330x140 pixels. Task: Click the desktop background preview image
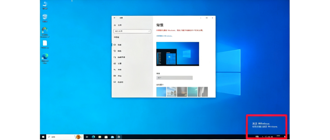point(177,54)
